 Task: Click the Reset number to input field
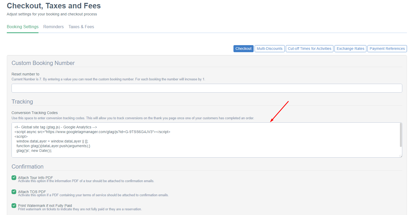(x=207, y=88)
